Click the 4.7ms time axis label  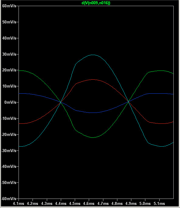pyautogui.click(x=103, y=204)
